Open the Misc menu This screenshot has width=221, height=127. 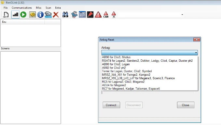click(39, 8)
